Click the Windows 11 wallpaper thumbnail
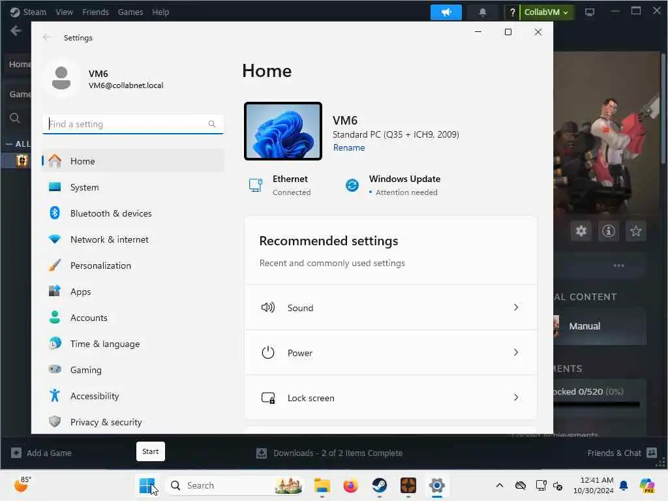 coord(283,131)
